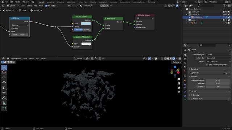Select the Add Cube tool

4,108
